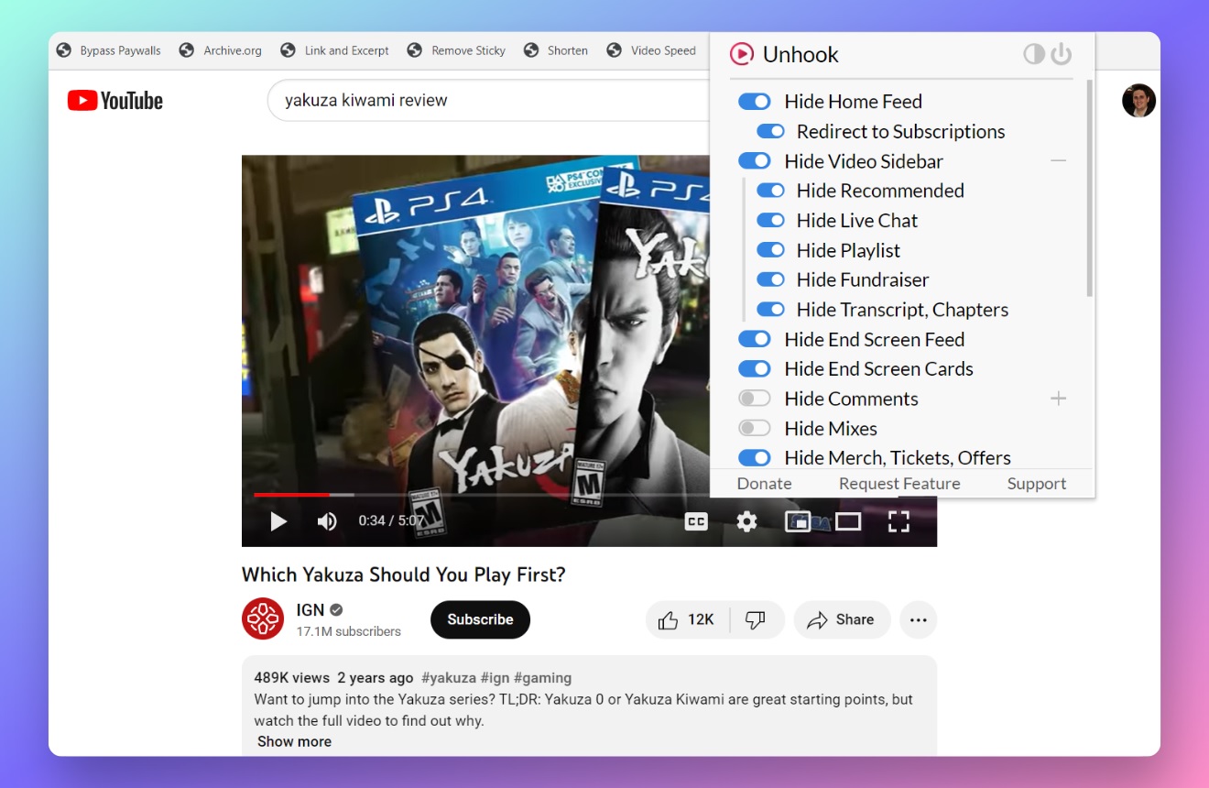Play the video with the play button

pos(278,521)
